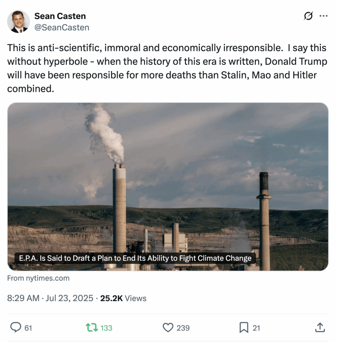Viewport: 337px width, 342px height.
Task: Open the NYT article image card
Action: [x=168, y=186]
